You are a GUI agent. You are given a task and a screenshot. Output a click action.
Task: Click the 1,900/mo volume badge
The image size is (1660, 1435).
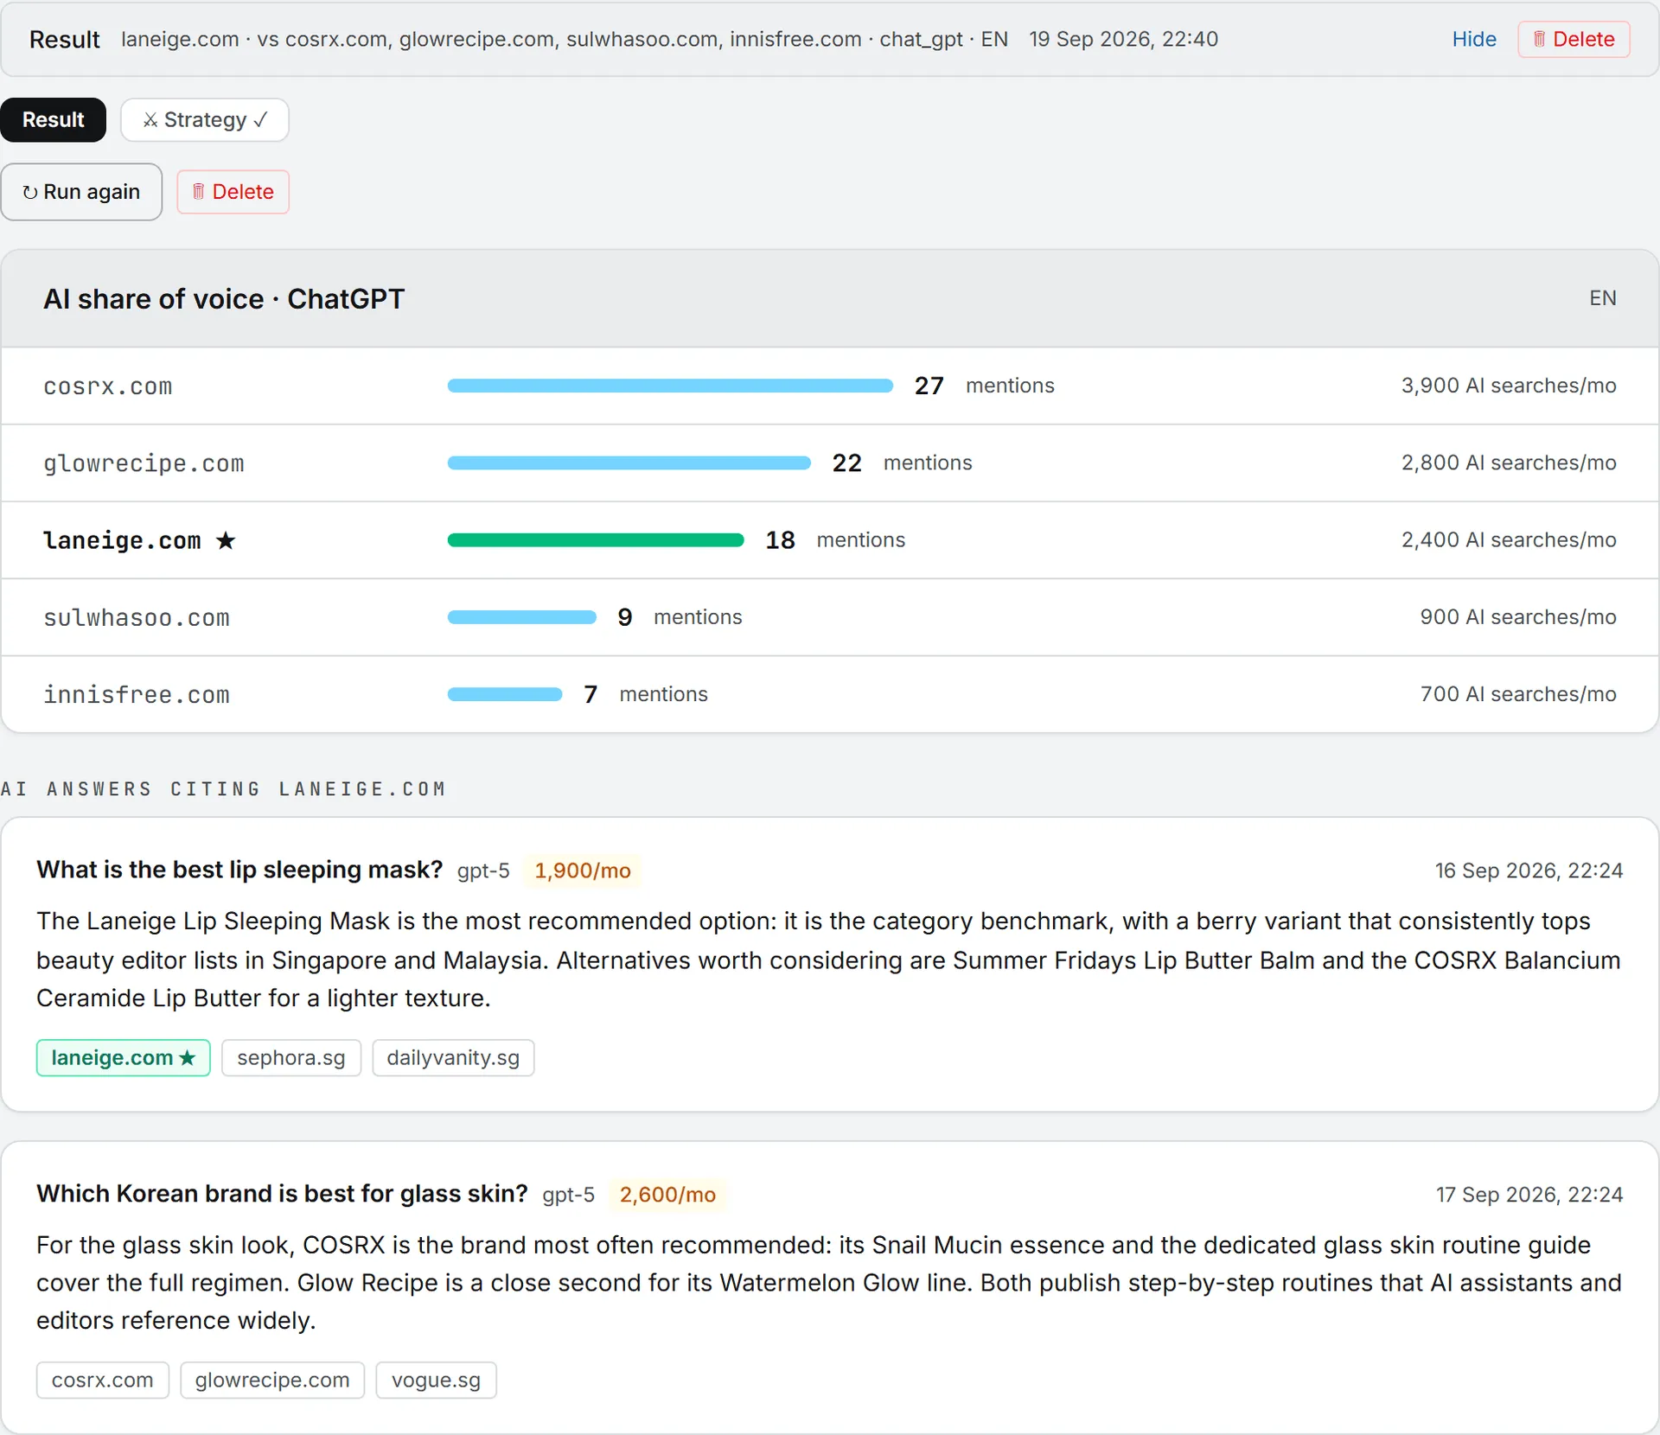point(583,871)
